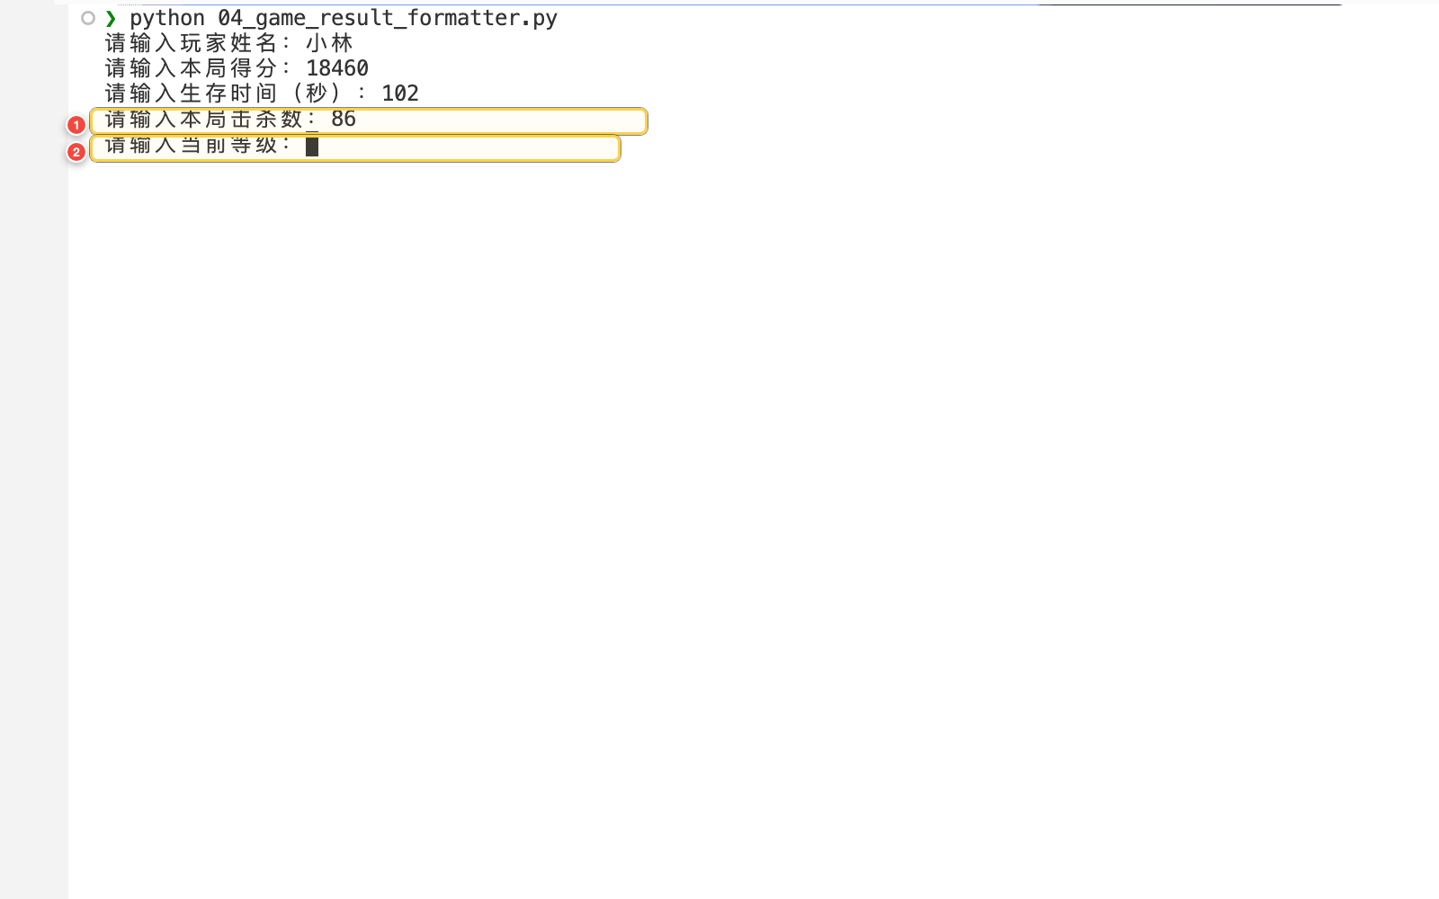
Task: Select the 04_game_result_formatter.py filename
Action: click(x=388, y=18)
